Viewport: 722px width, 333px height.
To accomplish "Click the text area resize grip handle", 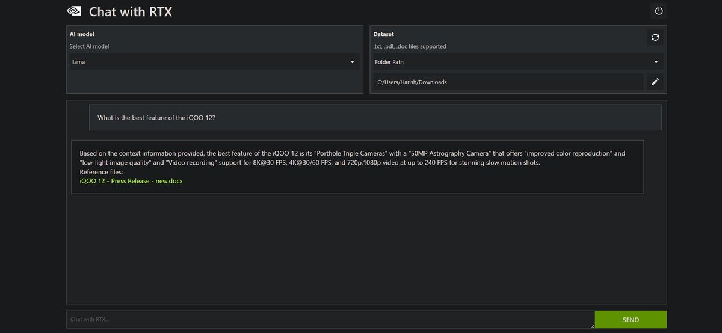I will [592, 326].
